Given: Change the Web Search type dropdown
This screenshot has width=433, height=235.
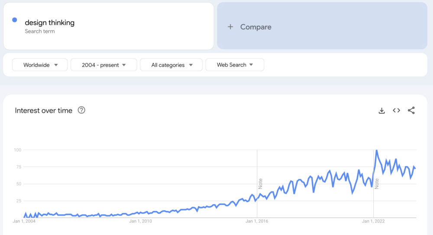Looking at the screenshot, I should [235, 65].
